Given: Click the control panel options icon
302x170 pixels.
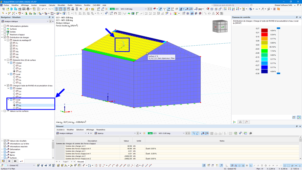Looking at the screenshot, I should pos(294,118).
